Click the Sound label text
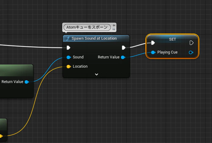Image resolution: width=212 pixels, height=143 pixels. click(x=78, y=57)
